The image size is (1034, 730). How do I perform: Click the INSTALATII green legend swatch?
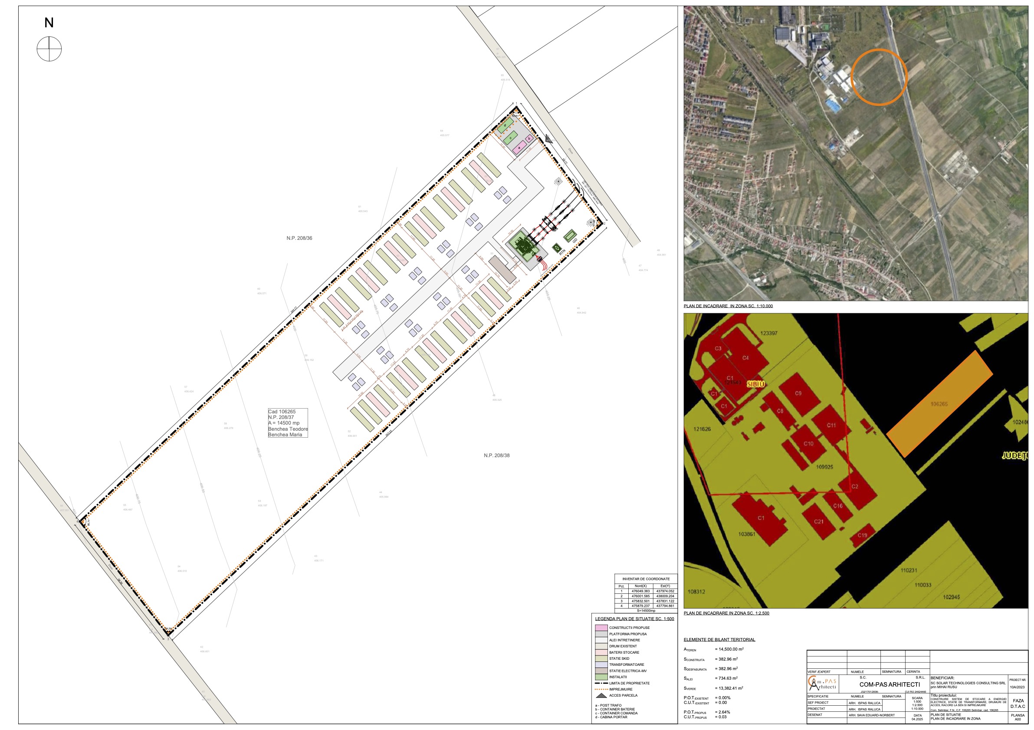click(601, 677)
